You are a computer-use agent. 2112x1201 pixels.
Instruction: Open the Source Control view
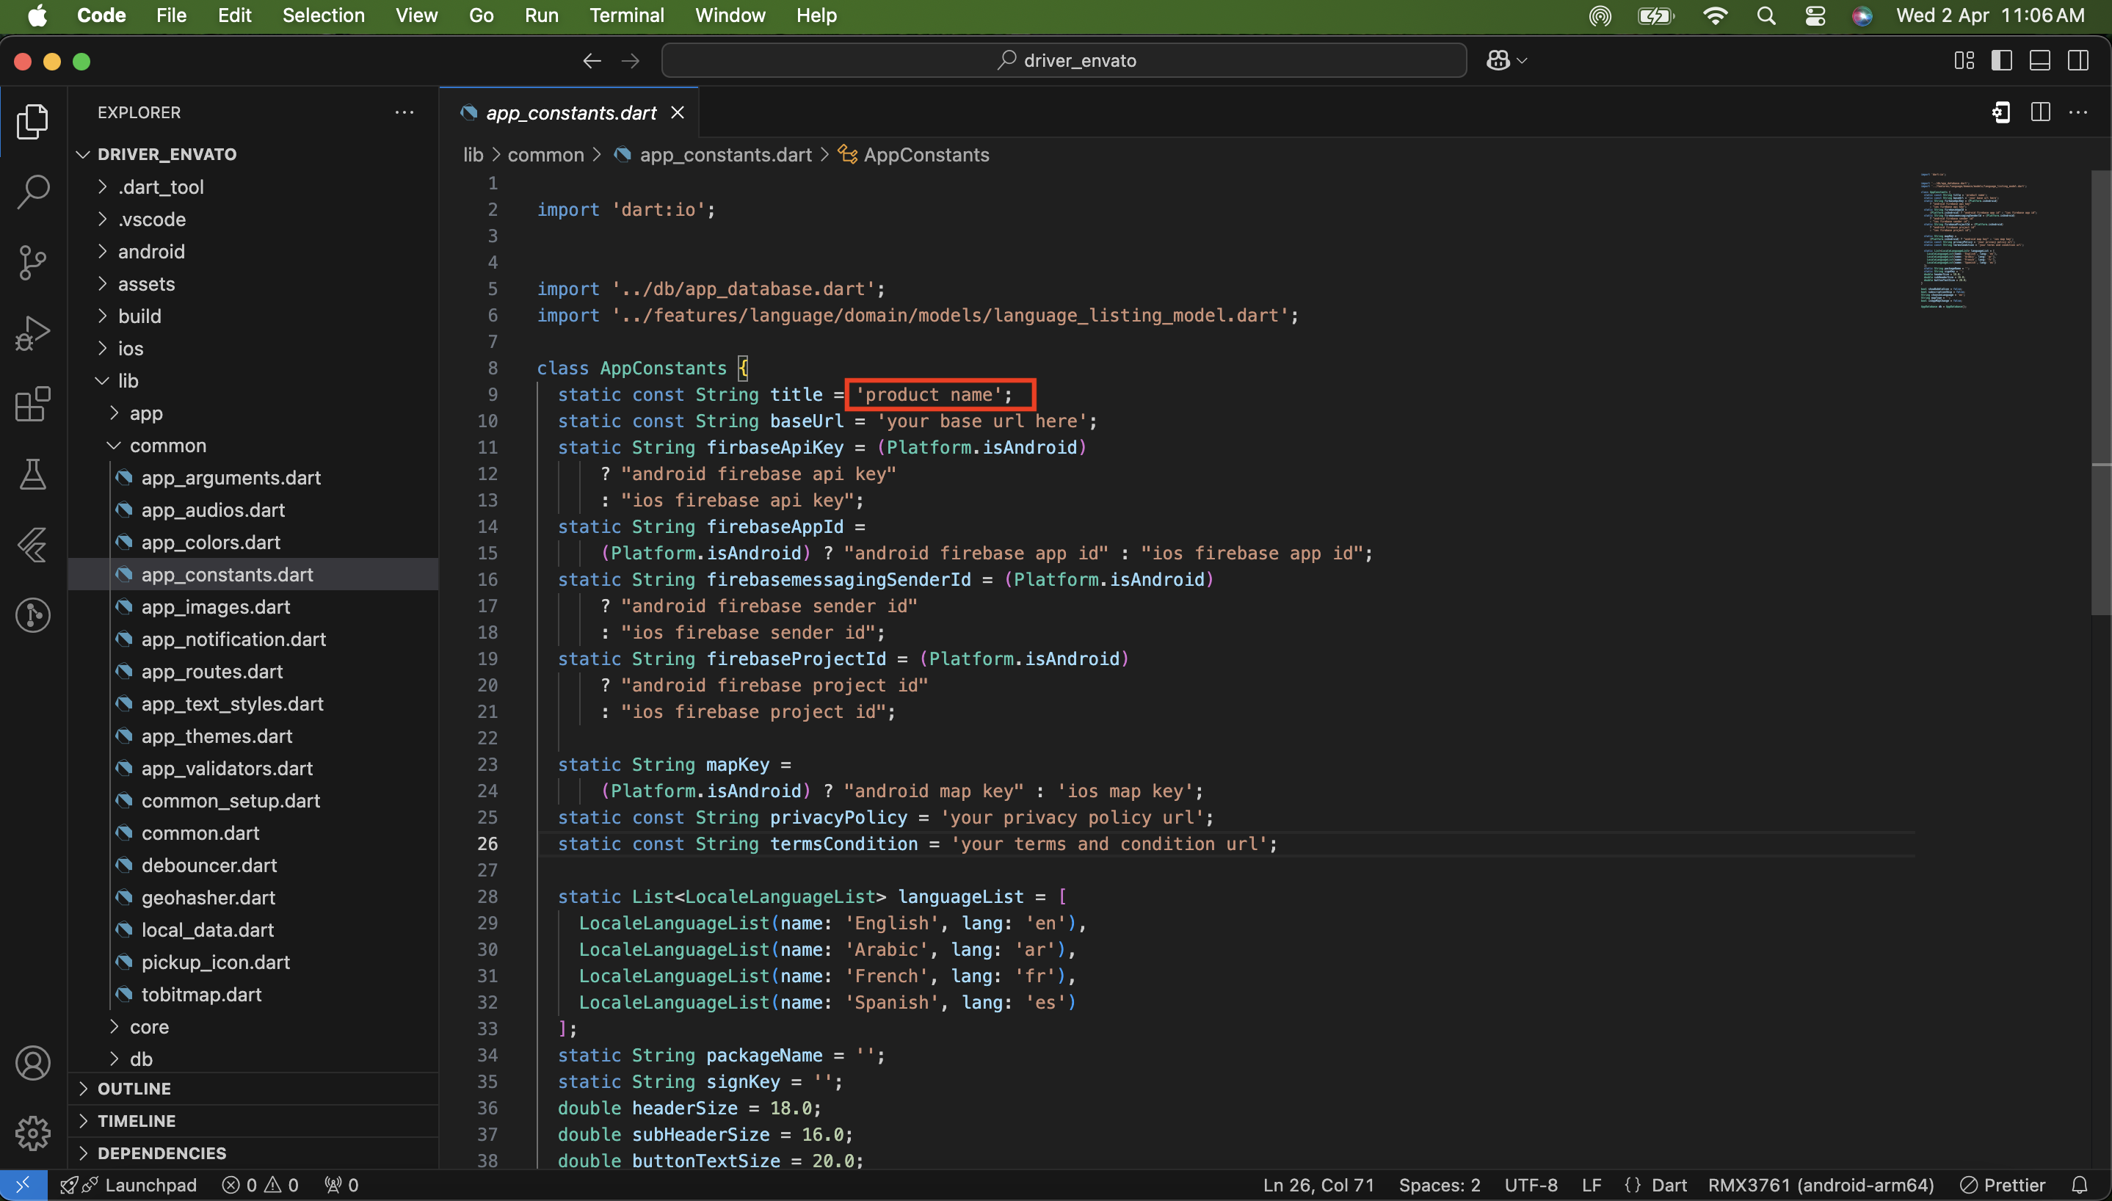tap(33, 262)
